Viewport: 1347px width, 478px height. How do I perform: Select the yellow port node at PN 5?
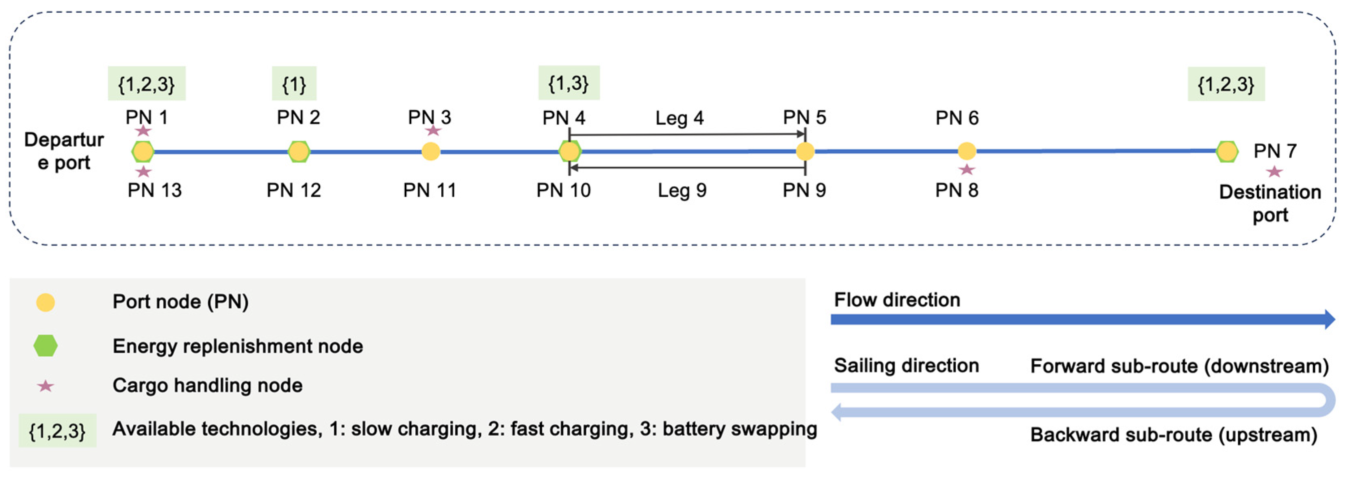point(805,151)
